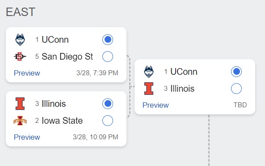Click the 3/28, 10:09 PM game time
The width and height of the screenshot is (265, 166).
click(x=96, y=137)
